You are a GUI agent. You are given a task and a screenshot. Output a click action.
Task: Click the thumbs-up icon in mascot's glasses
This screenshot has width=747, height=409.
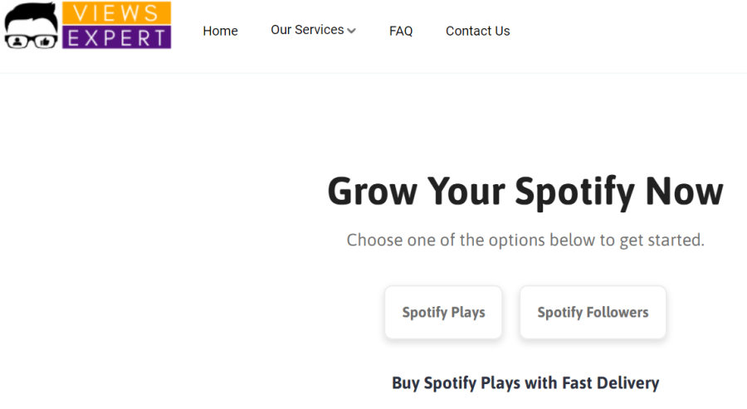click(43, 39)
